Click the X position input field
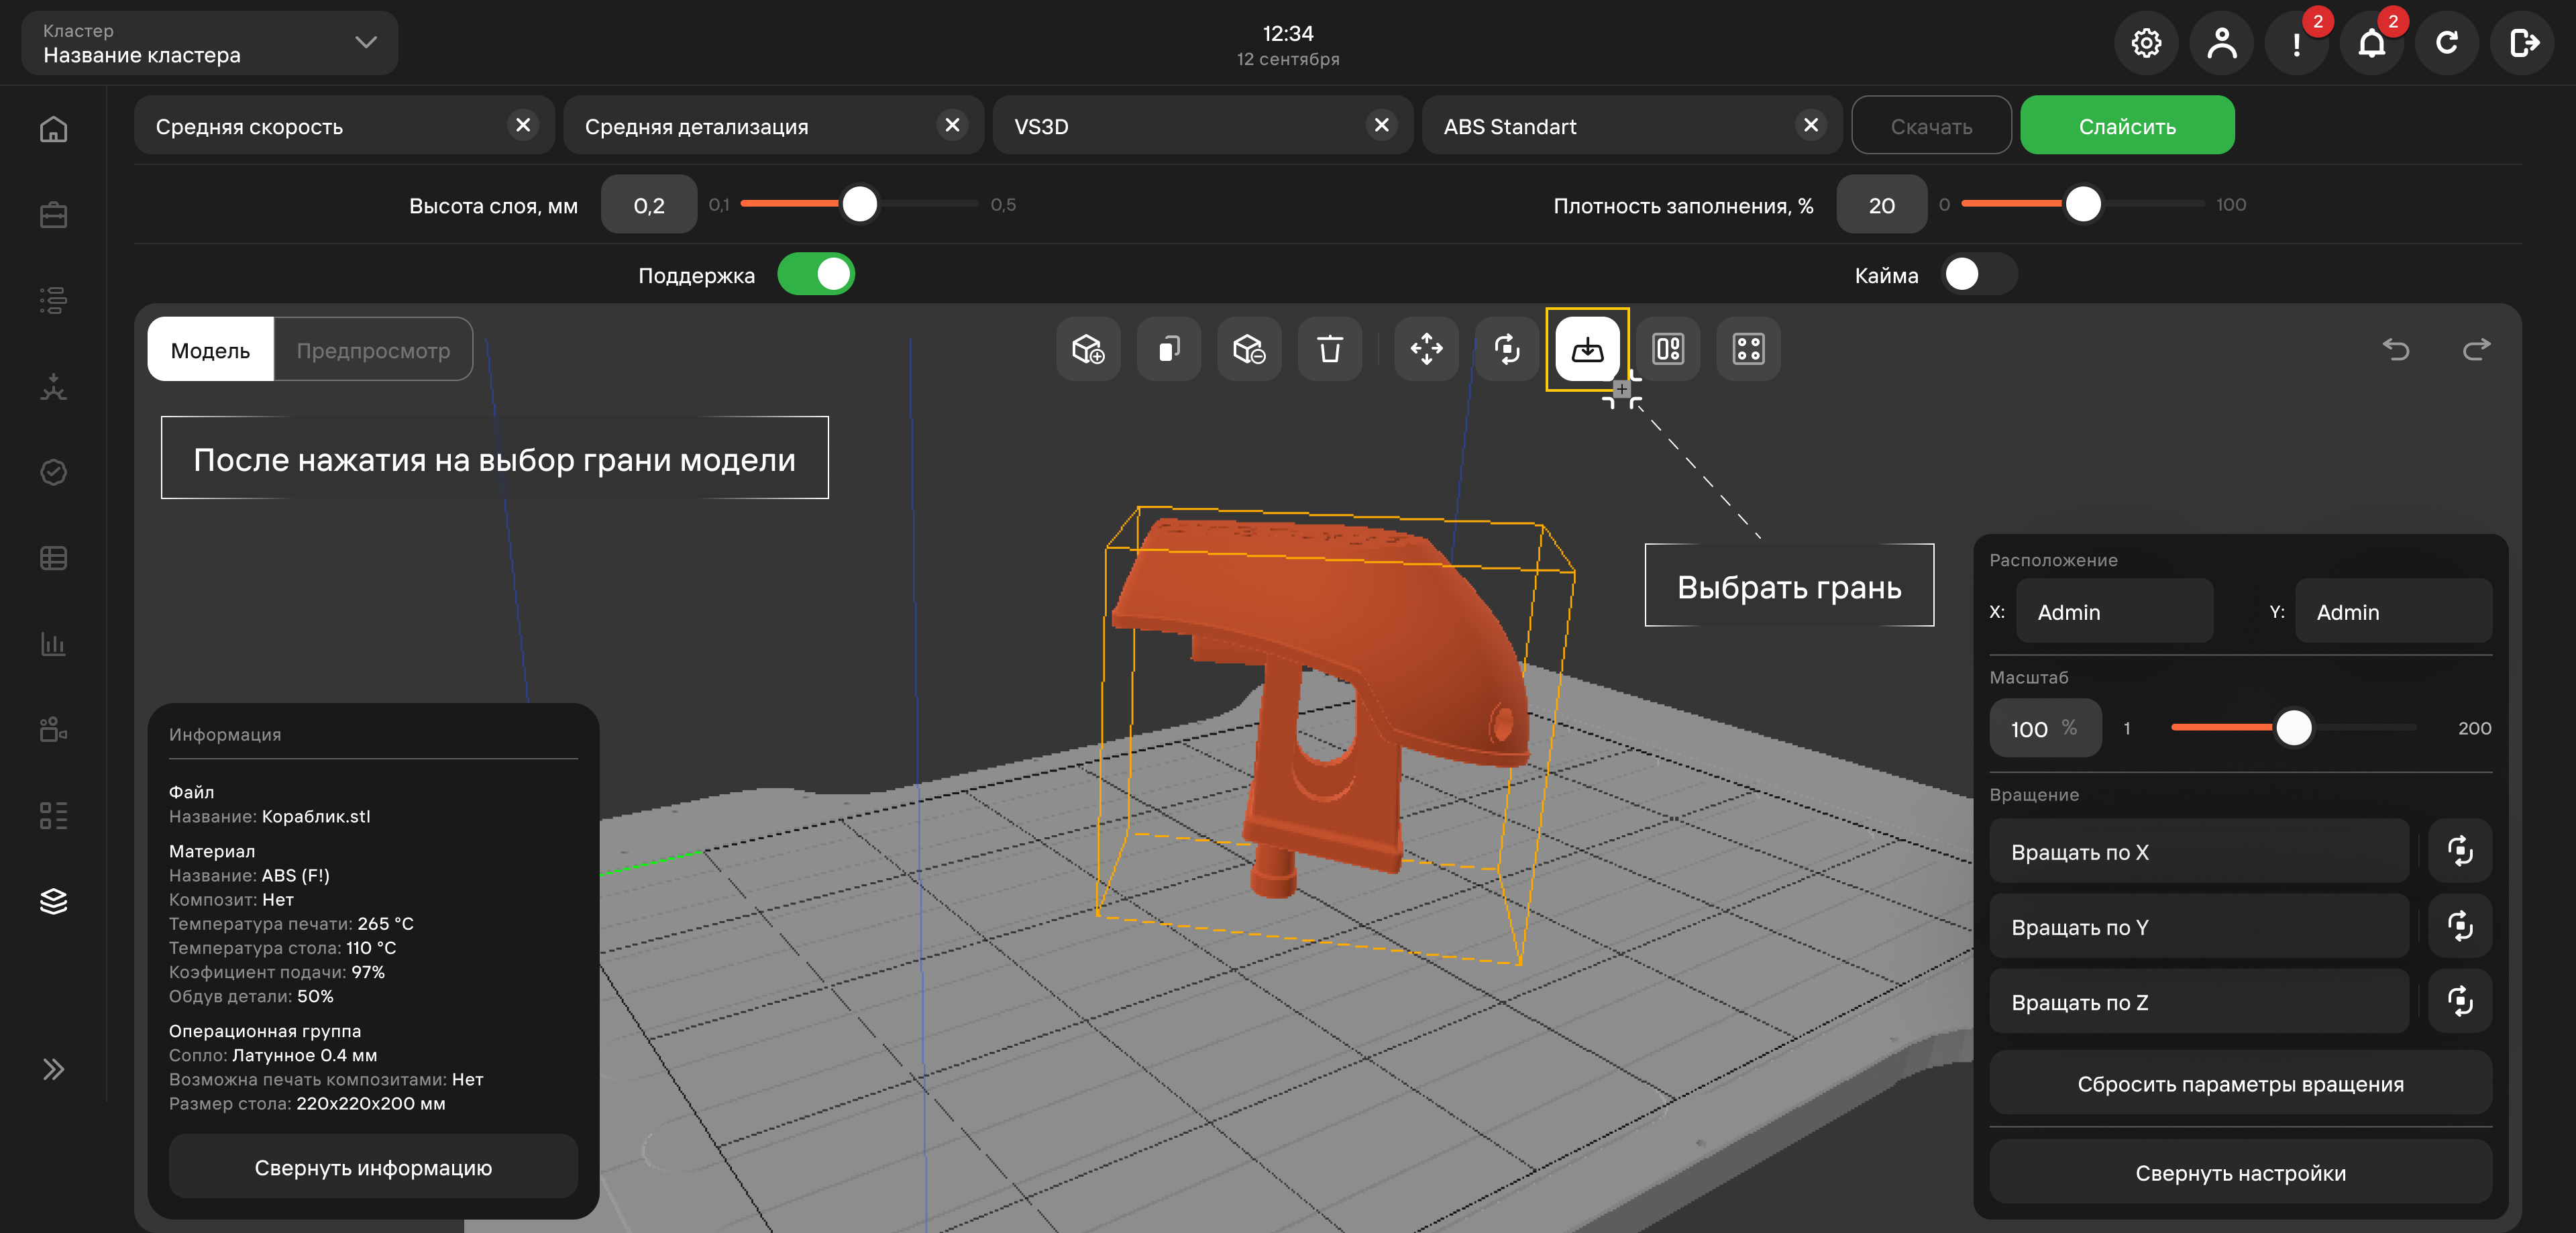 coord(2114,611)
